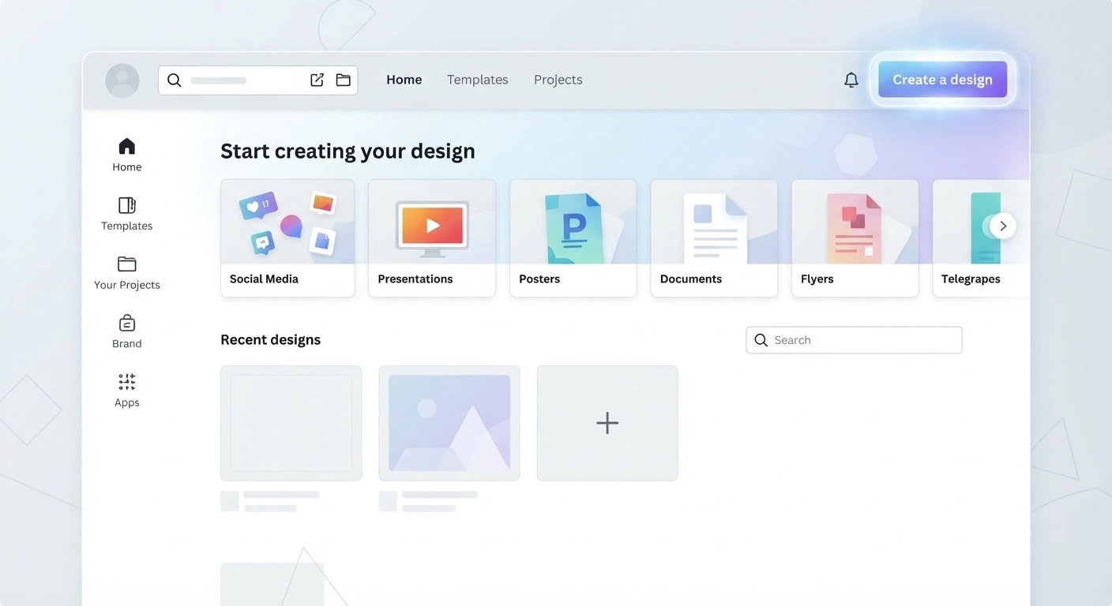Open Brand section in the sidebar

(126, 332)
